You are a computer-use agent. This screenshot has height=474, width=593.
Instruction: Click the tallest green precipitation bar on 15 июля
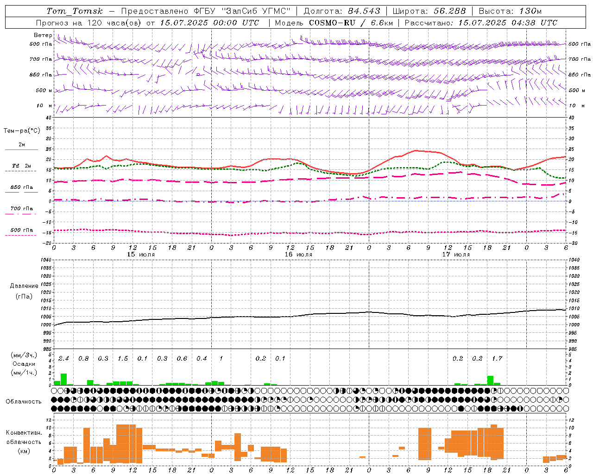[64, 379]
